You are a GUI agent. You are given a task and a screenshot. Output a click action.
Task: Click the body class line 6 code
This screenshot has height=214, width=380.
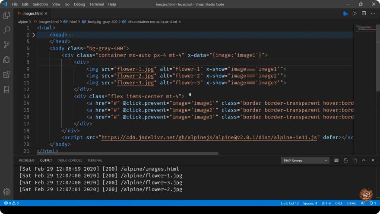pos(89,48)
